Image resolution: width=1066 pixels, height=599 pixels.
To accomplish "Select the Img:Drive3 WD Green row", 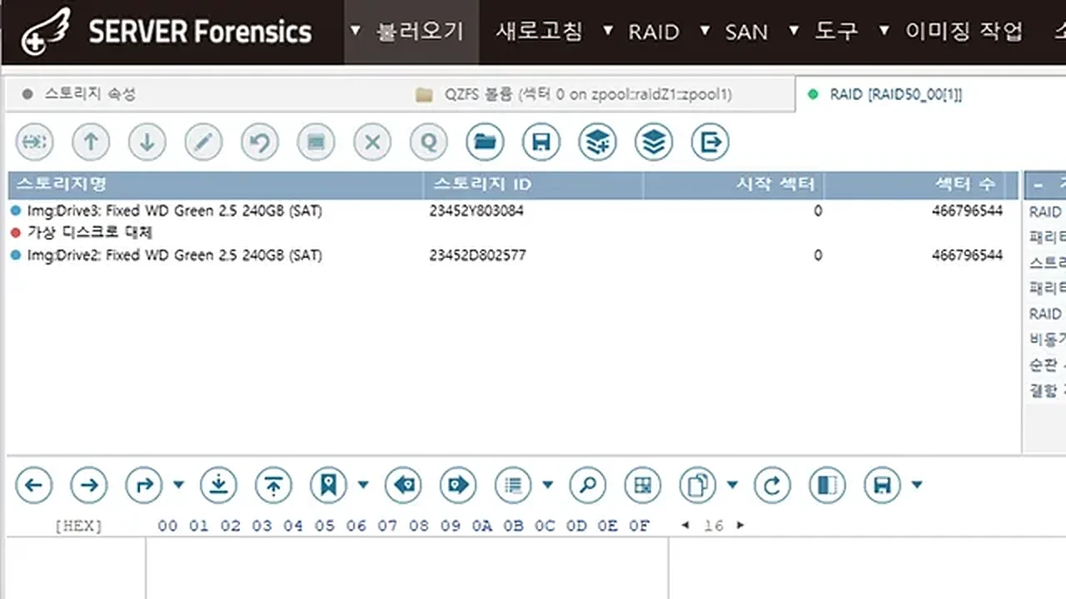I will coord(512,211).
